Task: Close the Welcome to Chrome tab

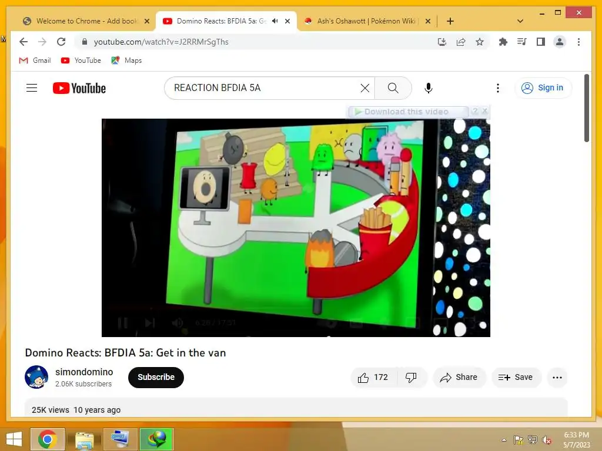Action: click(146, 21)
